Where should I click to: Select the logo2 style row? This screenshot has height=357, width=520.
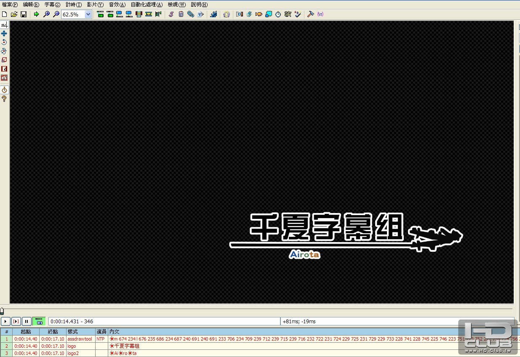260,353
